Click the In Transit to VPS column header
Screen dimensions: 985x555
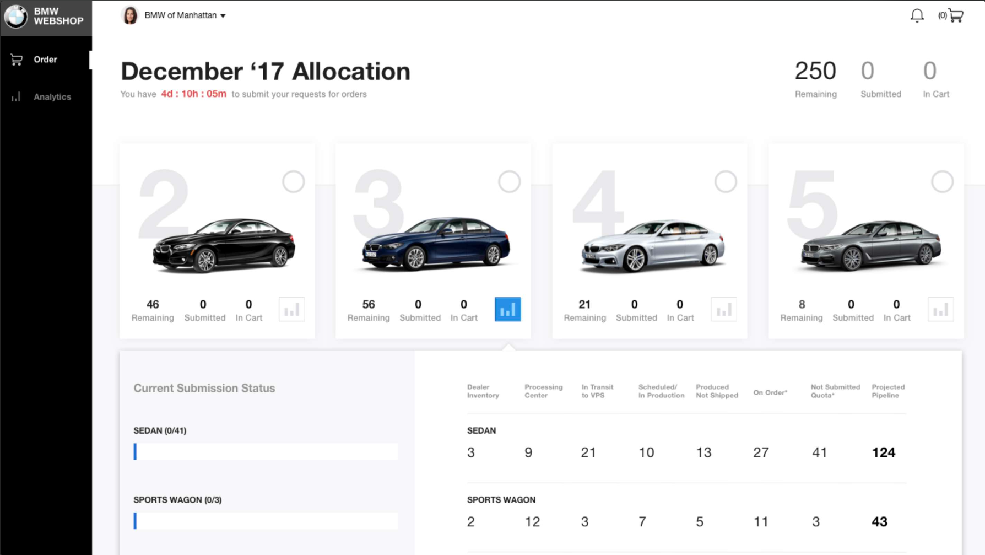(597, 391)
